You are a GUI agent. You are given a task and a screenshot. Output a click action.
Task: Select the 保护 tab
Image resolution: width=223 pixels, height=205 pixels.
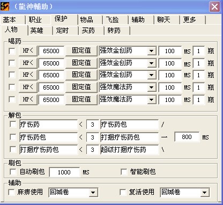(64, 19)
